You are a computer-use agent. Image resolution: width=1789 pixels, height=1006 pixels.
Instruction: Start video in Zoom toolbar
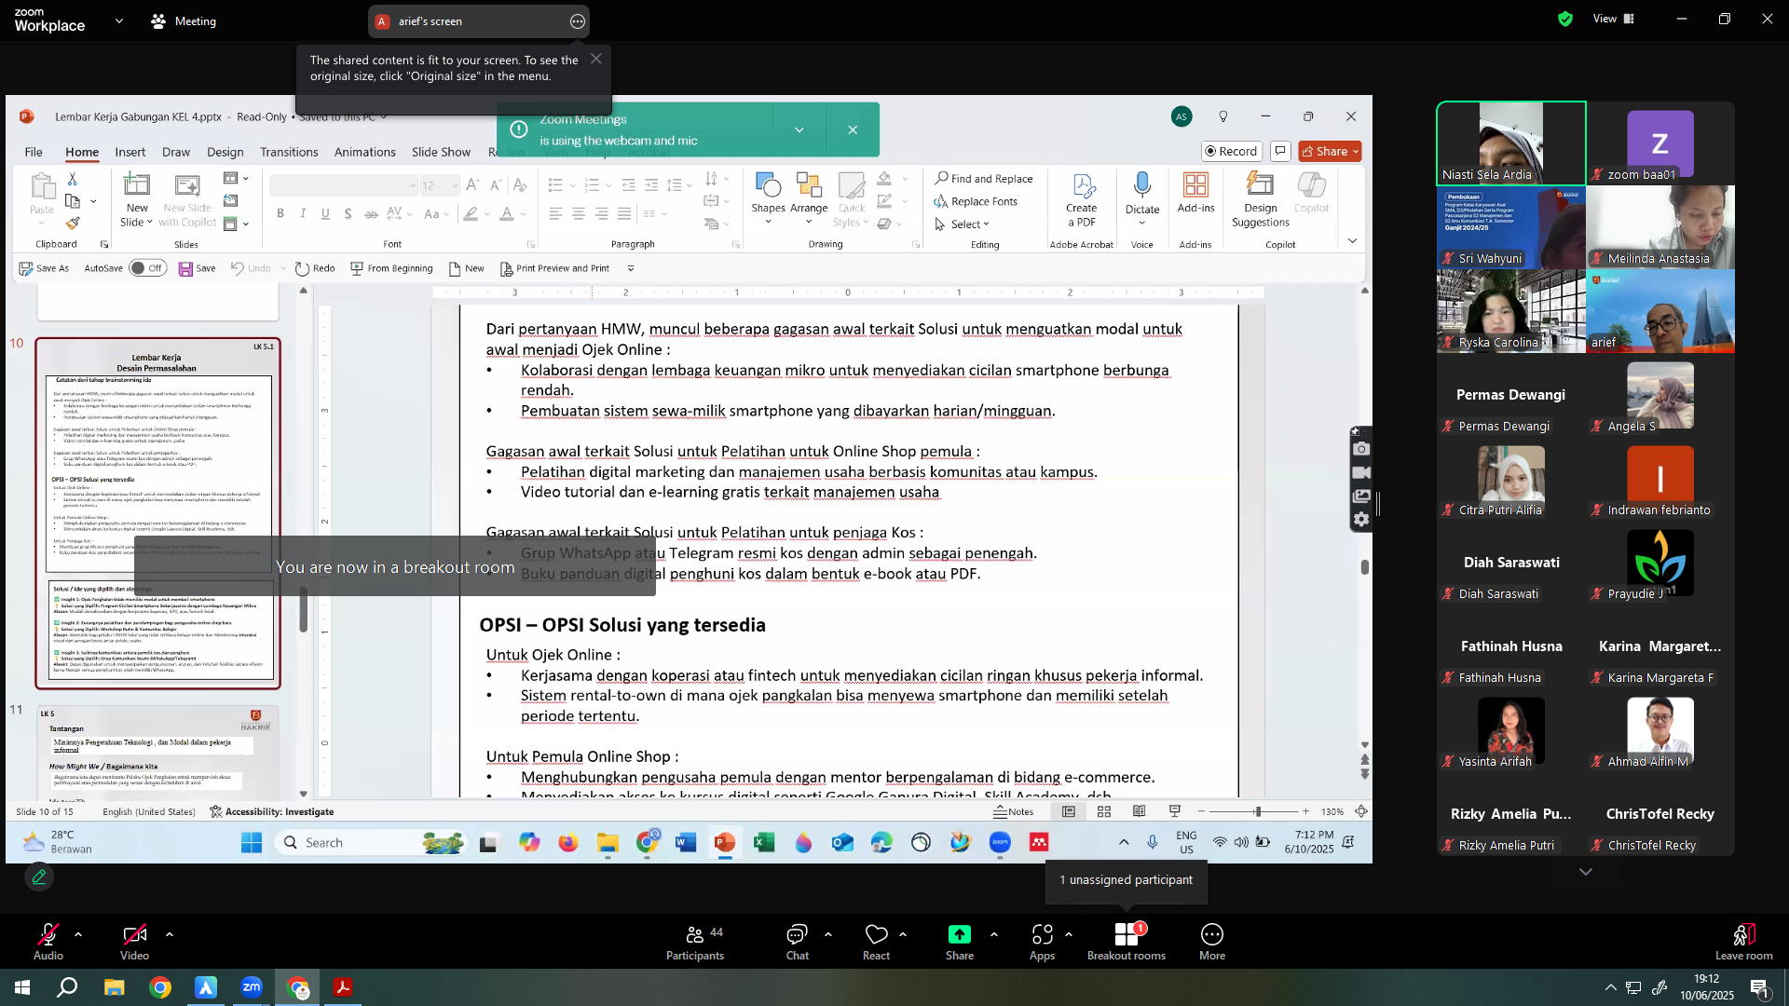pyautogui.click(x=134, y=941)
